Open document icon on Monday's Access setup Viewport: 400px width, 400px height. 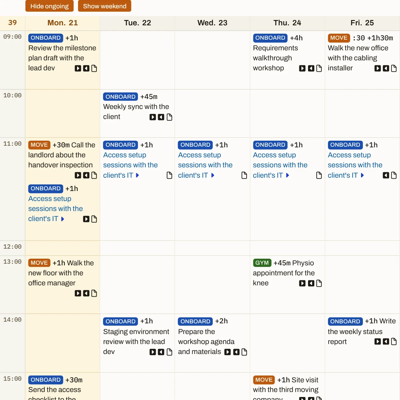pos(94,219)
